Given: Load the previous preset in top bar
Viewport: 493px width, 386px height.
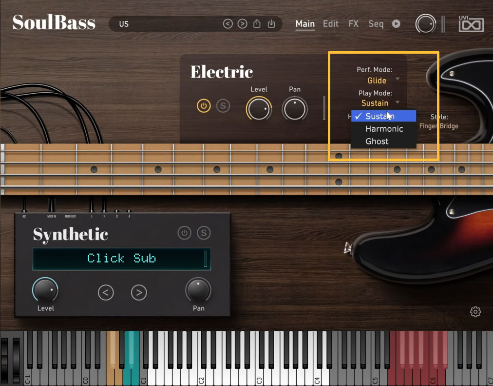Looking at the screenshot, I should tap(228, 23).
